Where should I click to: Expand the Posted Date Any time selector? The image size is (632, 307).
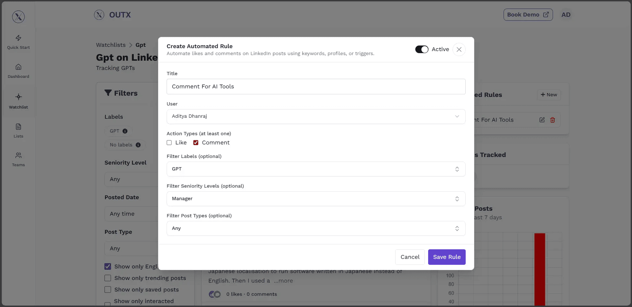[x=132, y=214]
